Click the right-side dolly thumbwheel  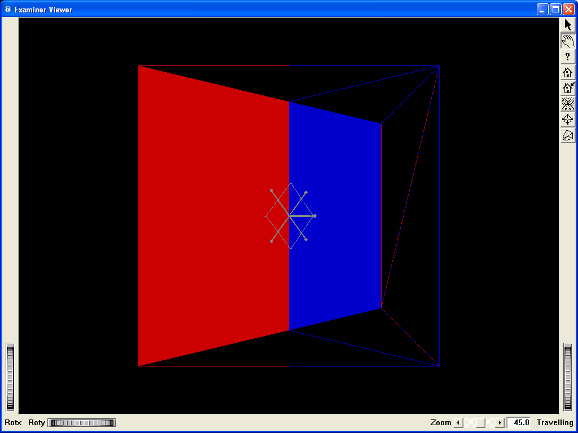(568, 375)
